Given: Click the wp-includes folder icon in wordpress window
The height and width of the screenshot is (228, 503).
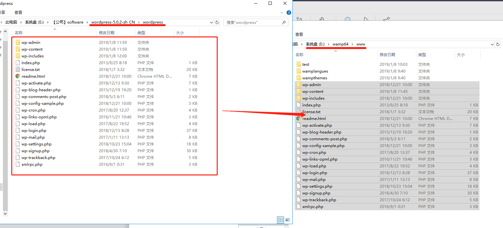Looking at the screenshot, I should 18,56.
